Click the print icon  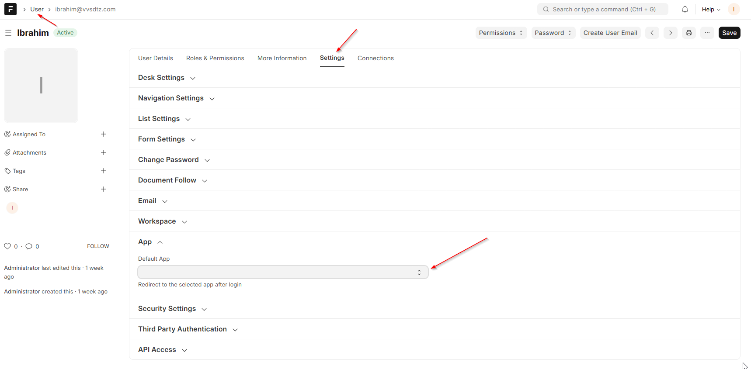click(x=688, y=33)
